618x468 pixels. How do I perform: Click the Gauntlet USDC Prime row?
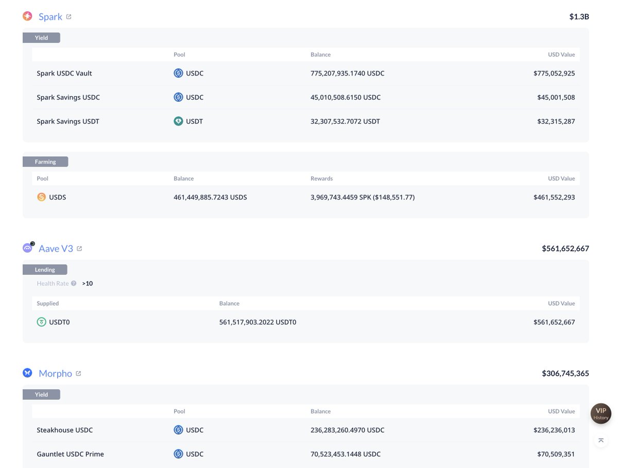coord(70,454)
